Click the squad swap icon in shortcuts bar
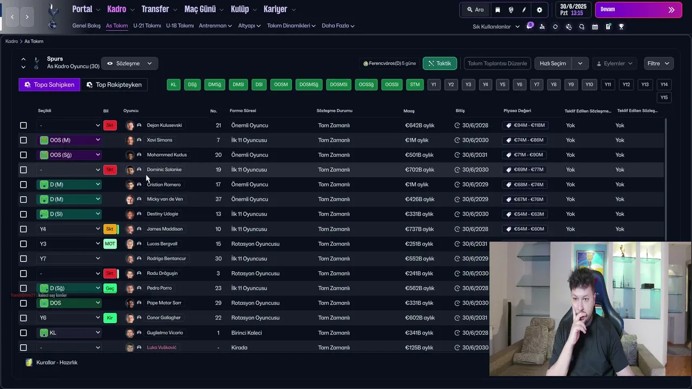Viewport: 692px width, 389px height. click(x=569, y=26)
